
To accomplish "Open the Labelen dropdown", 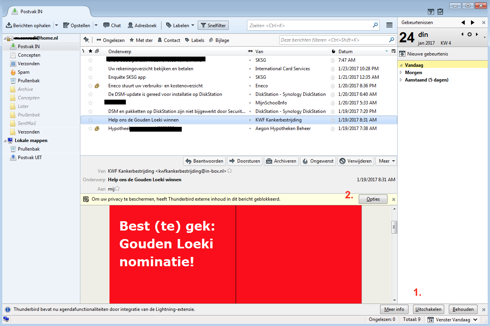I will (180, 26).
